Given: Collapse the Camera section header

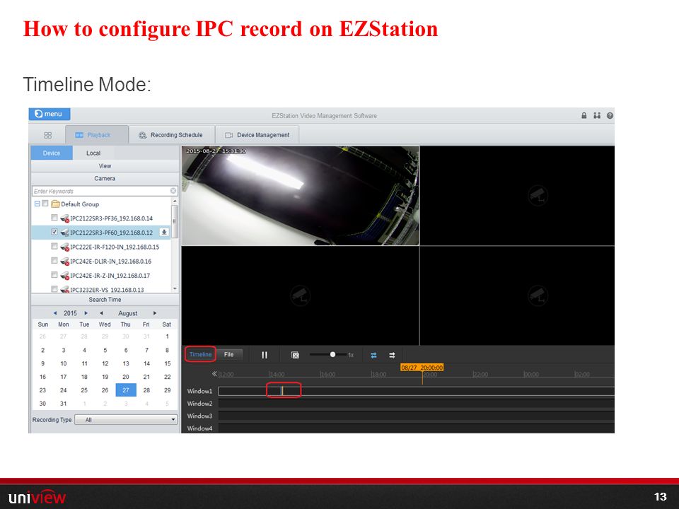Looking at the screenshot, I should click(x=105, y=178).
